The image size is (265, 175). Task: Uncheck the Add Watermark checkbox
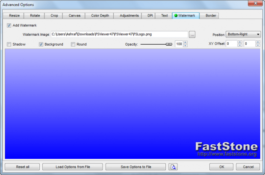coord(9,25)
